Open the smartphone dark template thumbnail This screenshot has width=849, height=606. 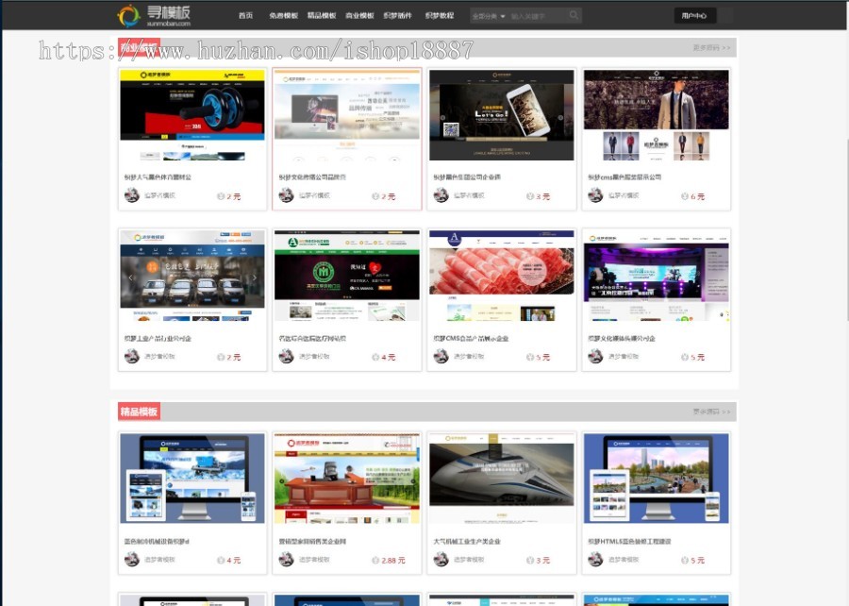[501, 115]
